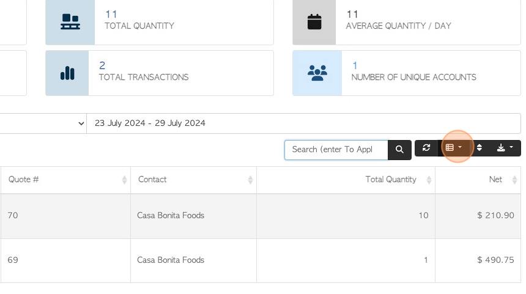Sort by Total Quantity column header

[346, 180]
